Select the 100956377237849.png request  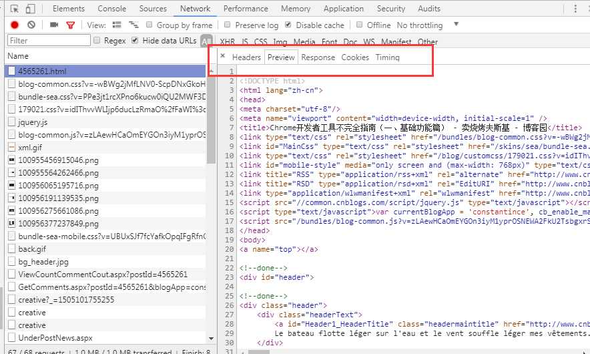(x=105, y=223)
